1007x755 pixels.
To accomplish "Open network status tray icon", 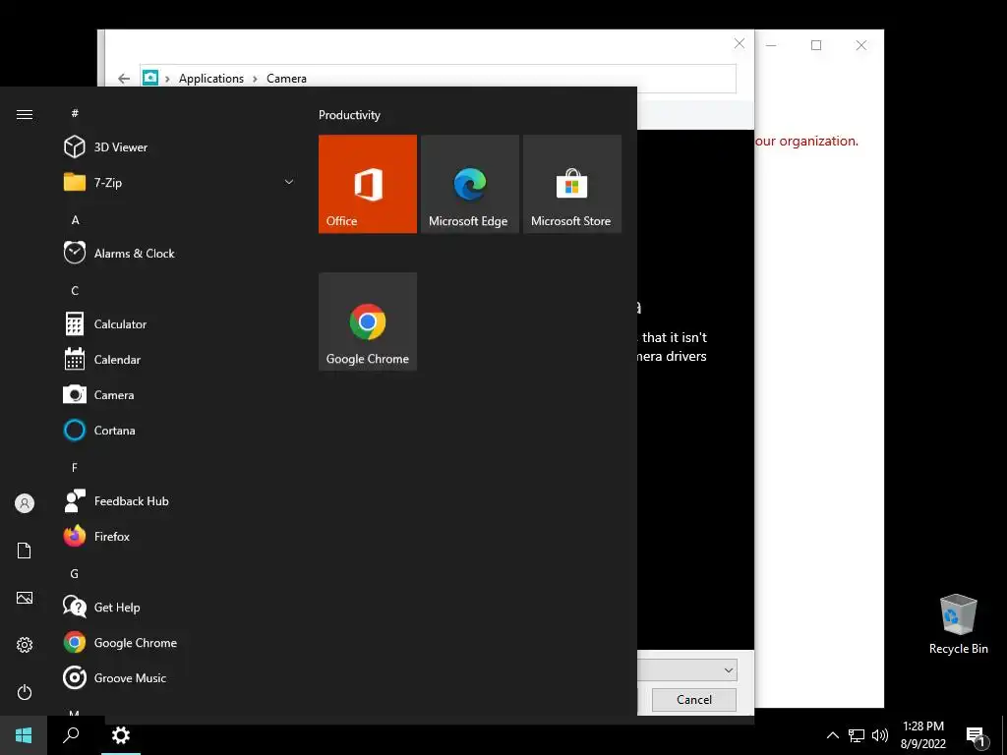I will [857, 735].
